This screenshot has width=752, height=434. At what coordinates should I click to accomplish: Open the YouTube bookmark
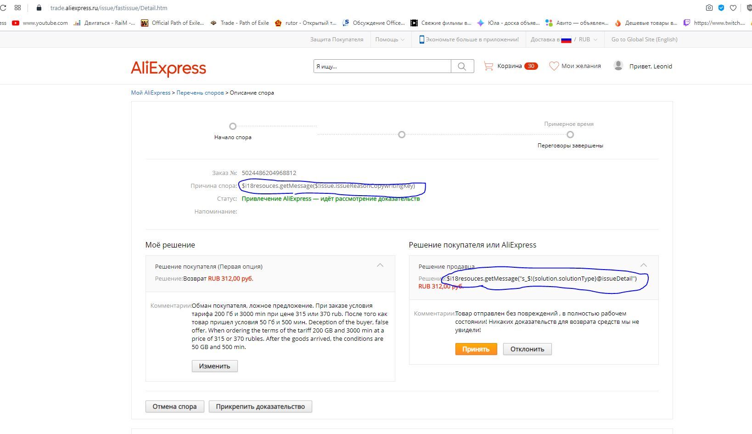coord(40,23)
